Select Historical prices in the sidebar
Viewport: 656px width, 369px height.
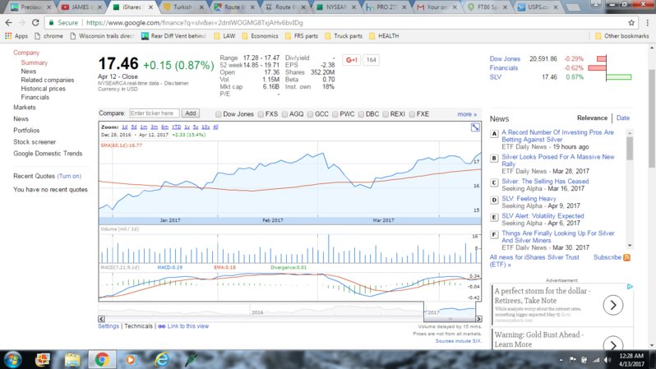tap(43, 89)
